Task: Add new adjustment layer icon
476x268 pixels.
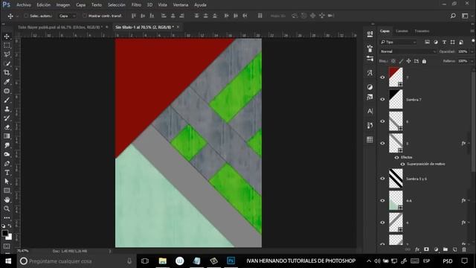Action: [x=436, y=249]
